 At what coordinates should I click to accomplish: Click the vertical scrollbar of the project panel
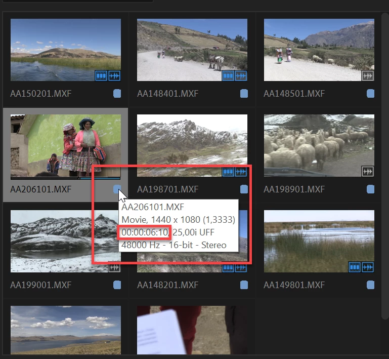[385, 167]
